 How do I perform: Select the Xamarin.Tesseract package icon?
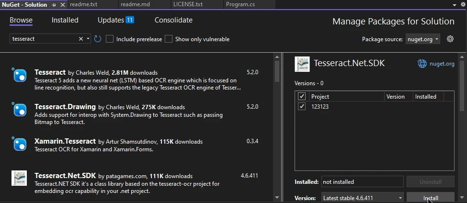click(19, 144)
